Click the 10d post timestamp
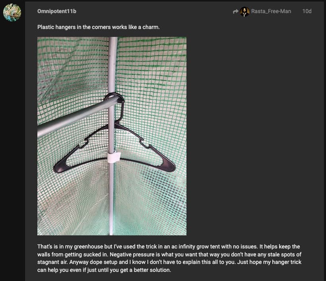Viewport: 326px width, 281px height. (307, 11)
